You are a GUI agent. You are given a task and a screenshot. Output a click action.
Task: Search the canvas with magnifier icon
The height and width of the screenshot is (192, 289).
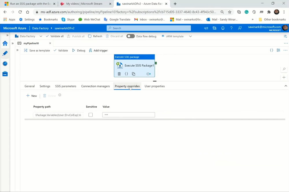284,69
